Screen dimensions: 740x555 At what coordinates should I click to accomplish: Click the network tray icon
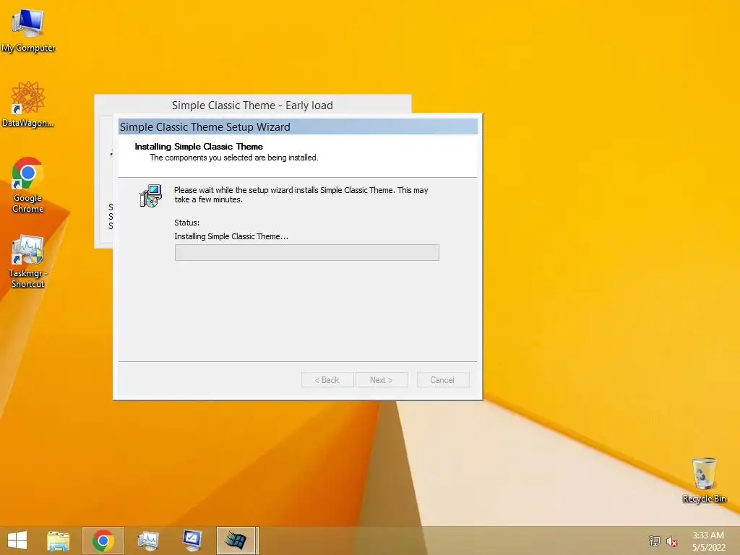(x=654, y=541)
